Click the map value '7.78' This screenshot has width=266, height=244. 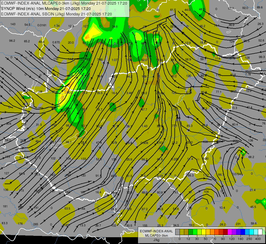click(x=248, y=74)
